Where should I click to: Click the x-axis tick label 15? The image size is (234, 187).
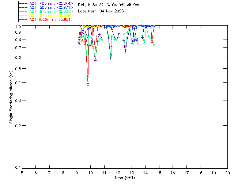[159, 173]
